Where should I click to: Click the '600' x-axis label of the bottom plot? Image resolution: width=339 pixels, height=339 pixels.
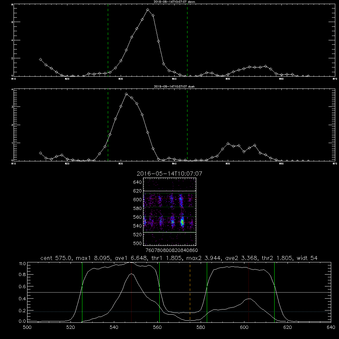point(244,327)
